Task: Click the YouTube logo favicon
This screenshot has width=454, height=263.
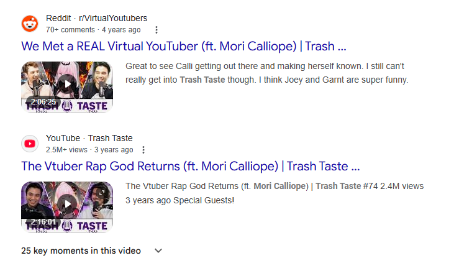Action: click(x=29, y=144)
